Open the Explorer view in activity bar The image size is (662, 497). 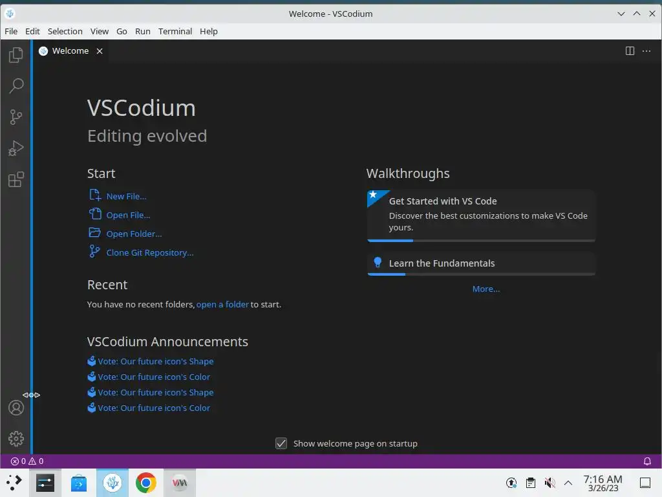coord(16,54)
